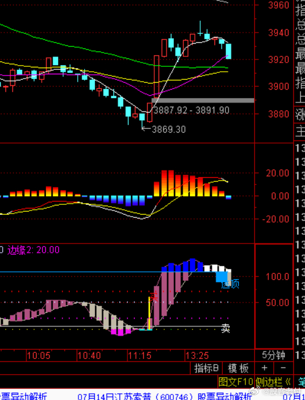Screen dimensions: 305x400
Task: Click indicator axis value 100.0
Action: (277, 277)
